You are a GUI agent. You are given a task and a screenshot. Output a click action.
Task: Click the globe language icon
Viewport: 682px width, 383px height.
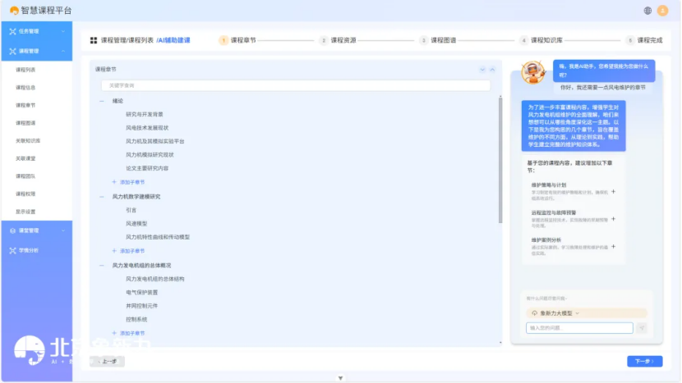point(647,11)
